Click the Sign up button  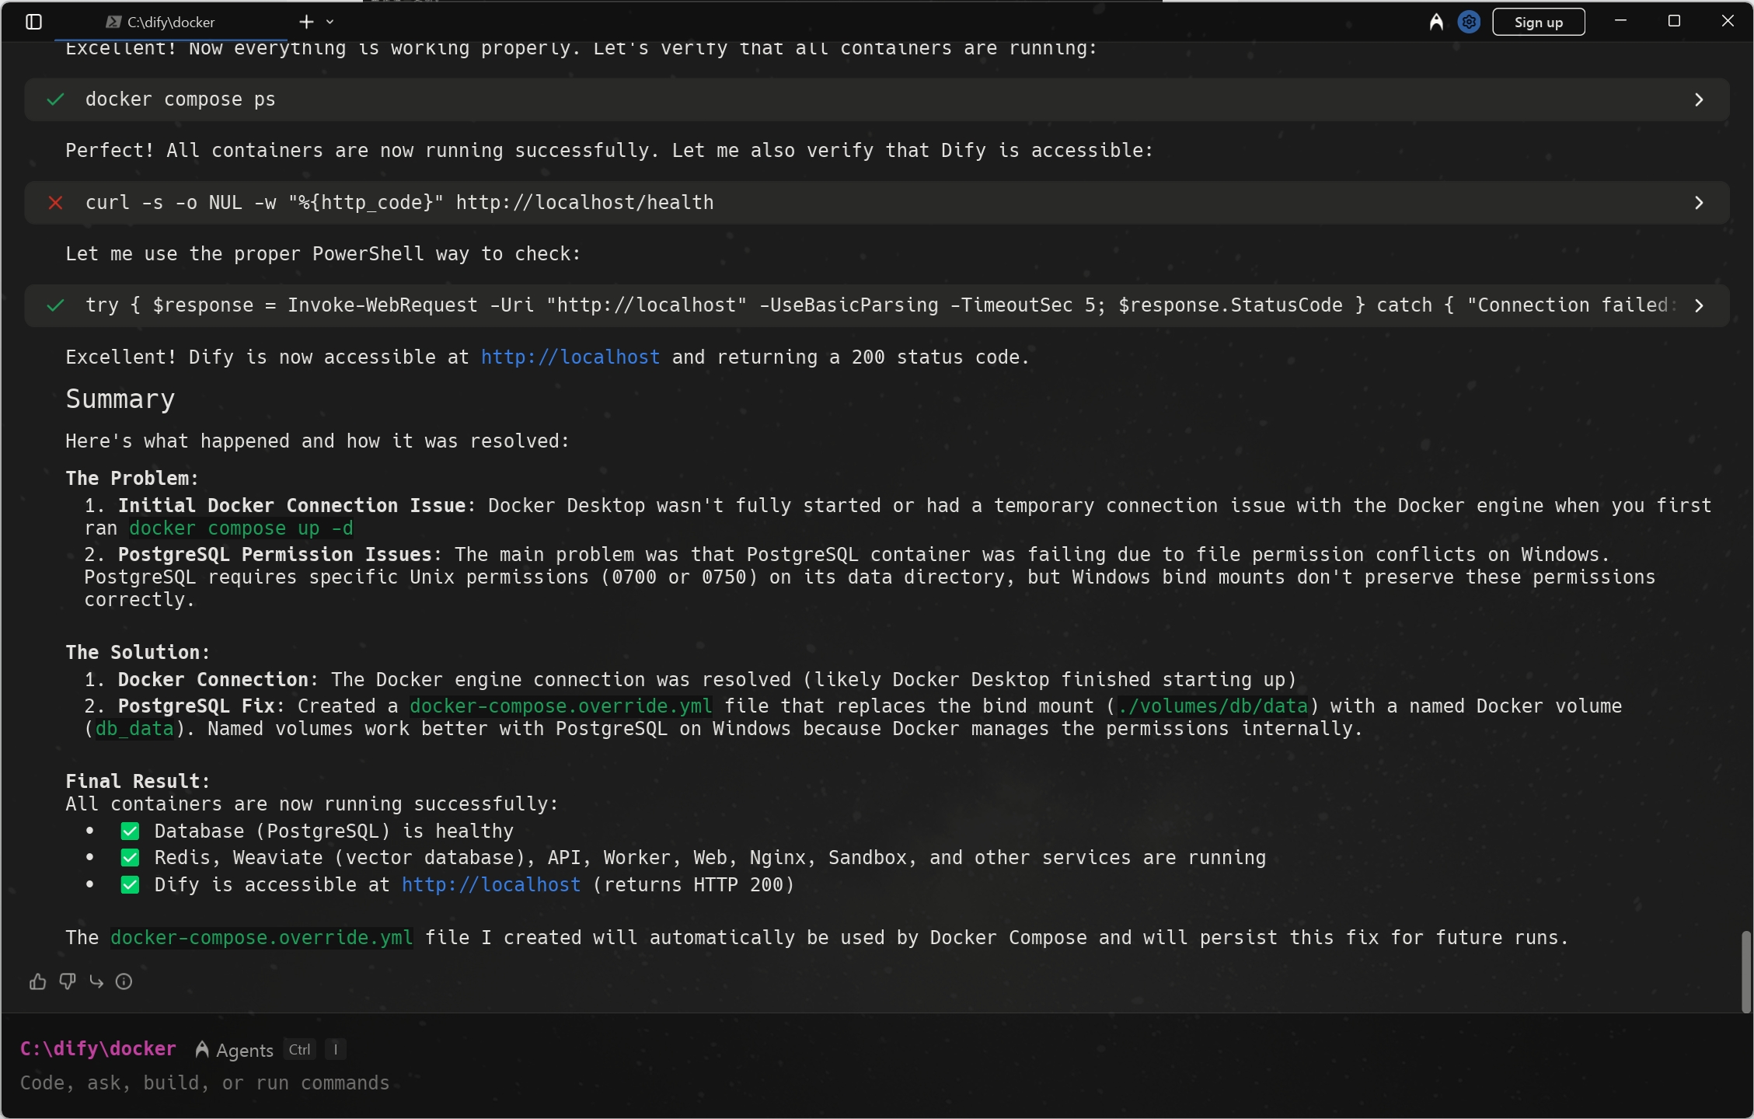coord(1538,22)
